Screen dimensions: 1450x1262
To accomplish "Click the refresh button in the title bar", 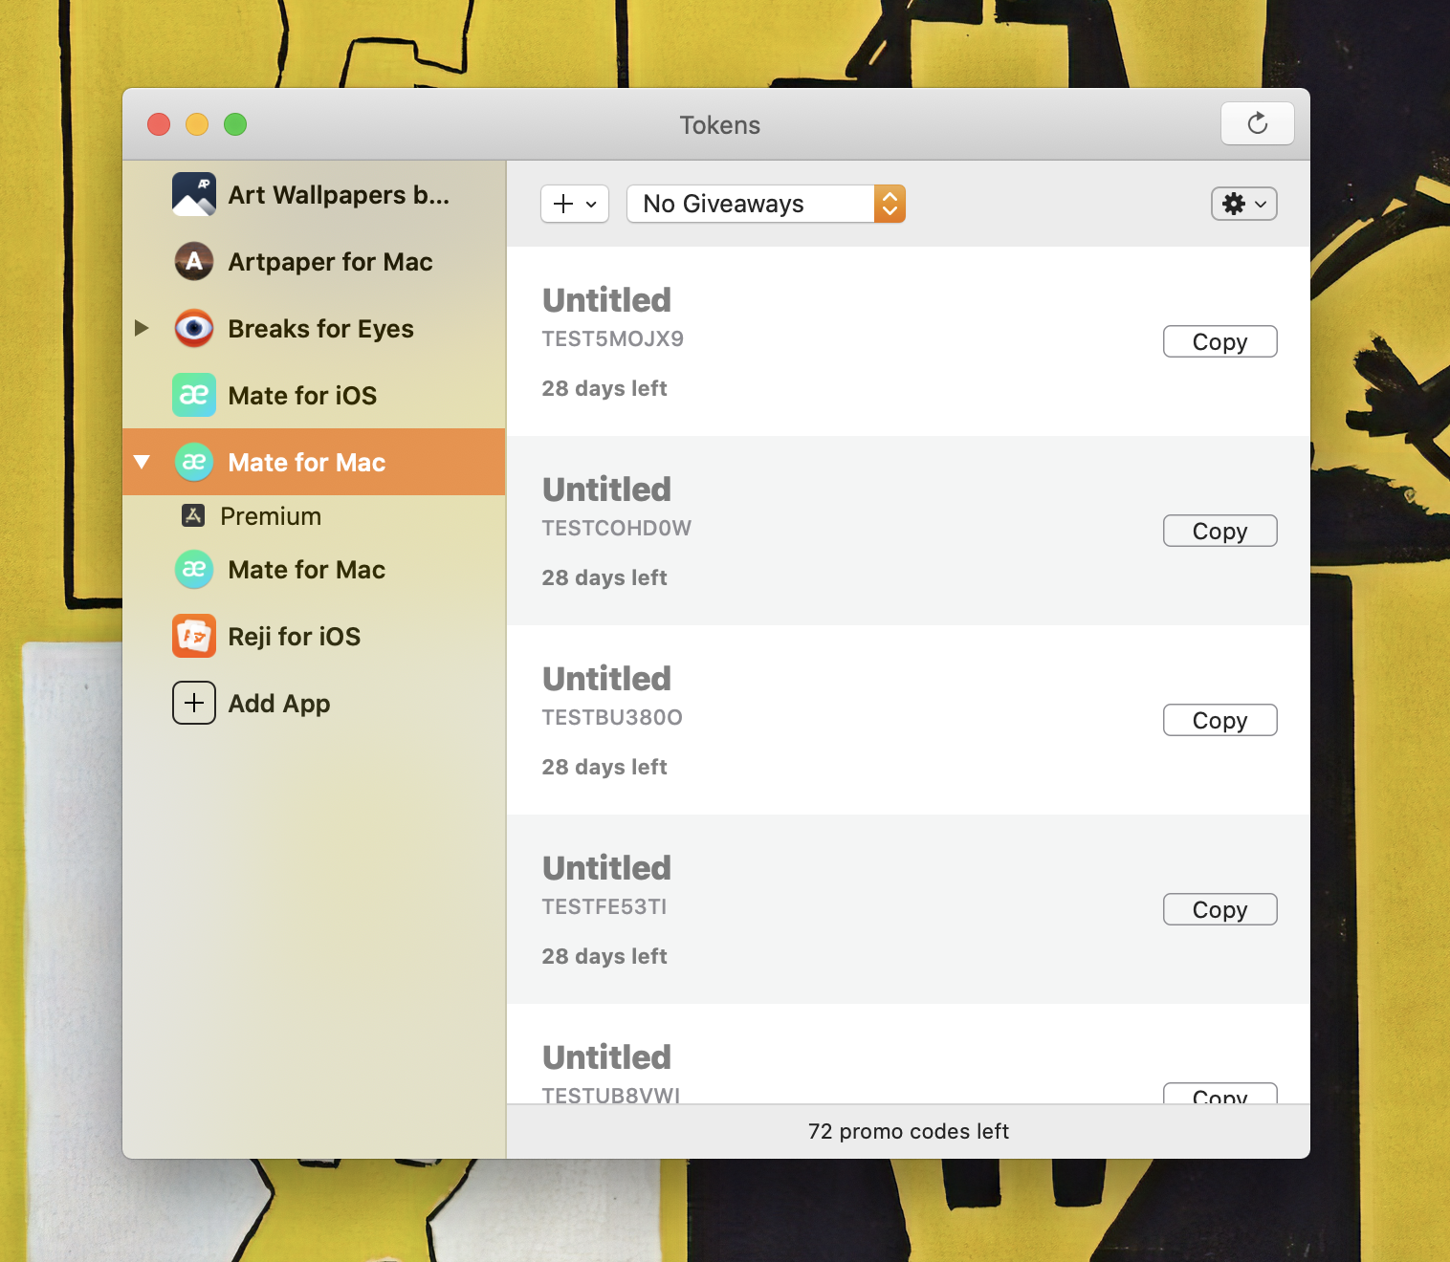I will (x=1258, y=123).
